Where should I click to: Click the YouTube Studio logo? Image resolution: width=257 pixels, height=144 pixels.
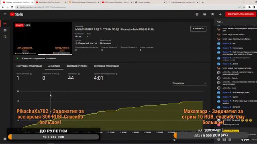coord(16,14)
